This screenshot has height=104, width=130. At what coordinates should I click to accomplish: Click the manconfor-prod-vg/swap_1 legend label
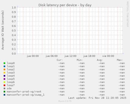click(26, 95)
